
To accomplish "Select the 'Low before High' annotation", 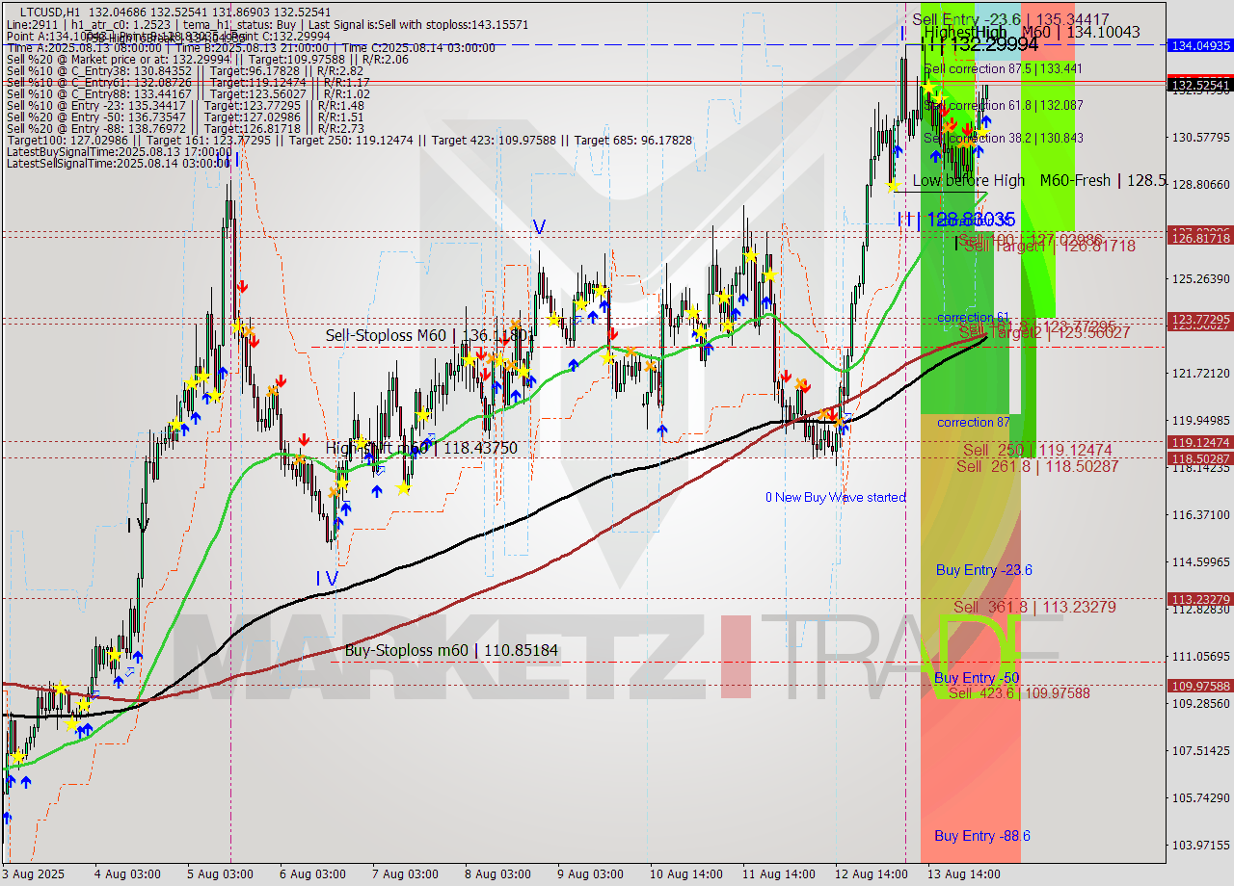I will 969,180.
